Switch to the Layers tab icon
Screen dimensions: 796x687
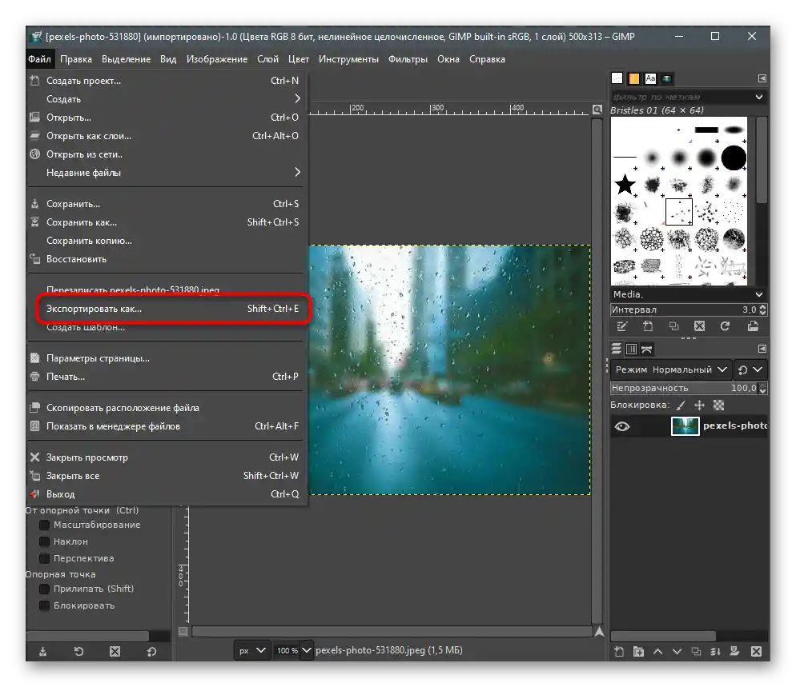click(617, 349)
